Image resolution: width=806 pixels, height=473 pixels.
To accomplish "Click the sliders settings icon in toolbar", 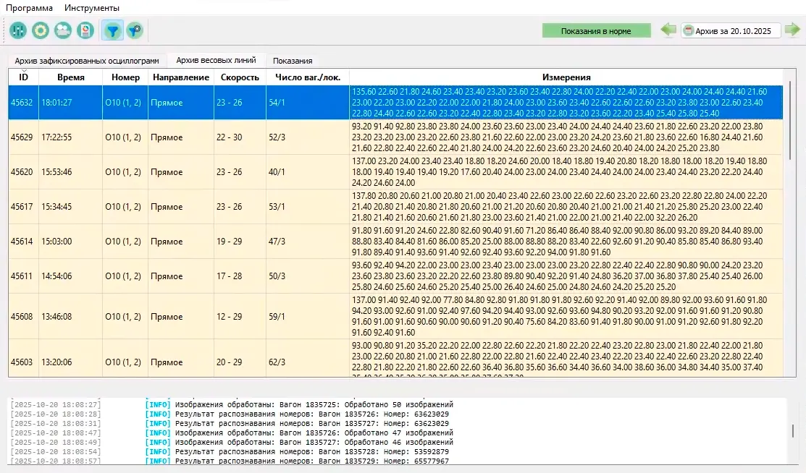I will 18,30.
